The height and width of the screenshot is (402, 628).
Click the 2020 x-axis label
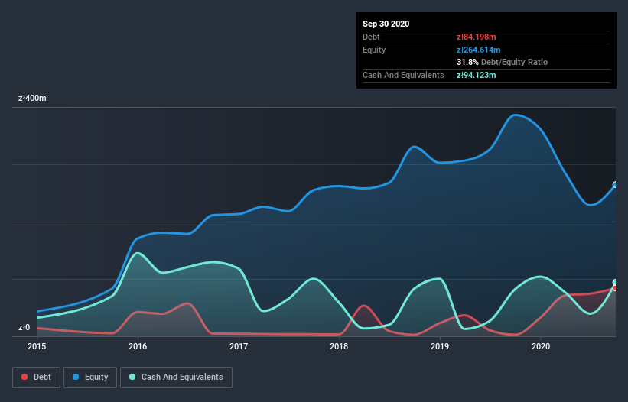click(x=541, y=346)
